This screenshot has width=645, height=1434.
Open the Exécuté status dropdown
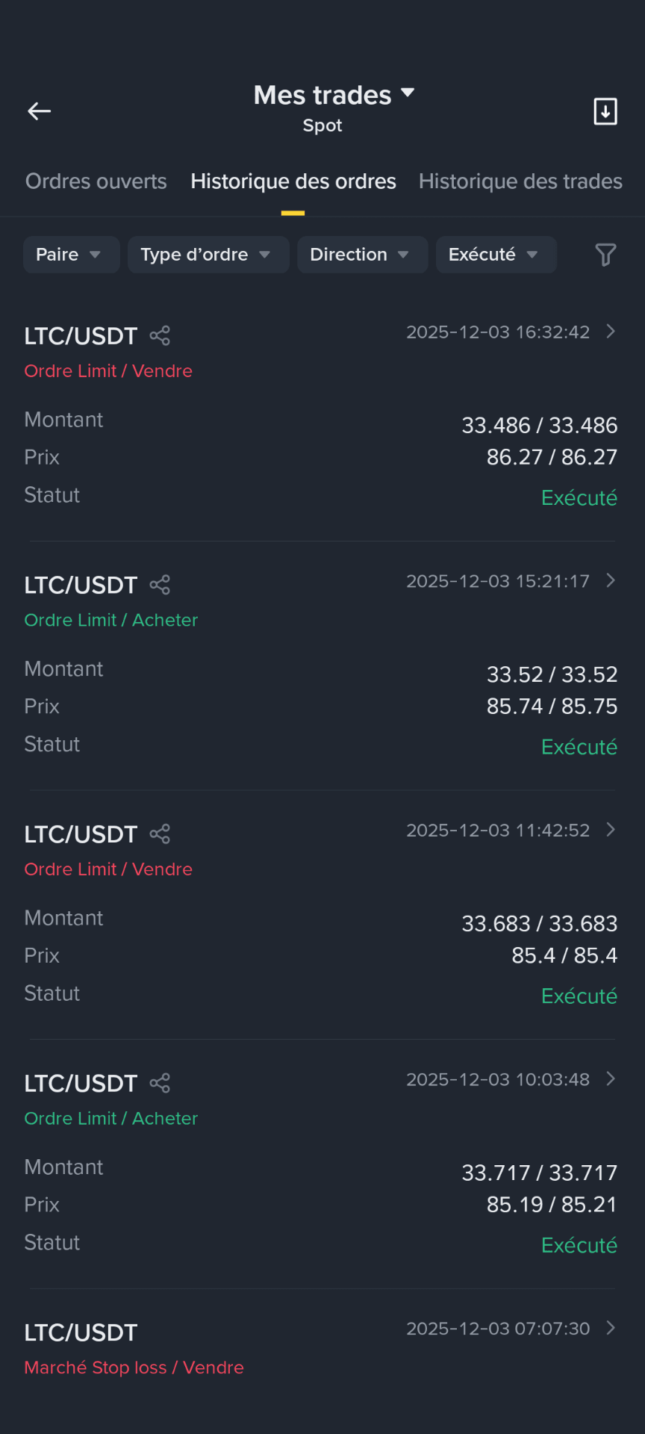tap(496, 255)
